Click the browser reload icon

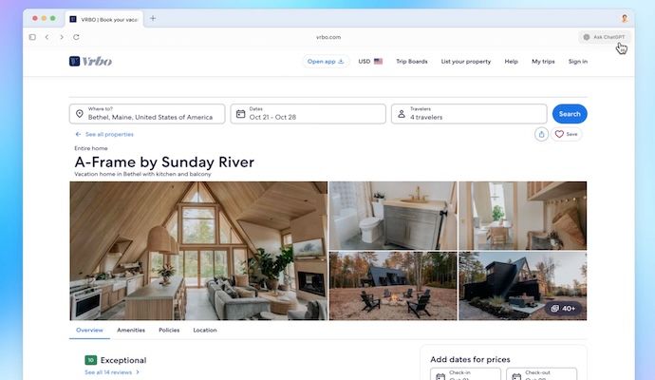pyautogui.click(x=76, y=37)
